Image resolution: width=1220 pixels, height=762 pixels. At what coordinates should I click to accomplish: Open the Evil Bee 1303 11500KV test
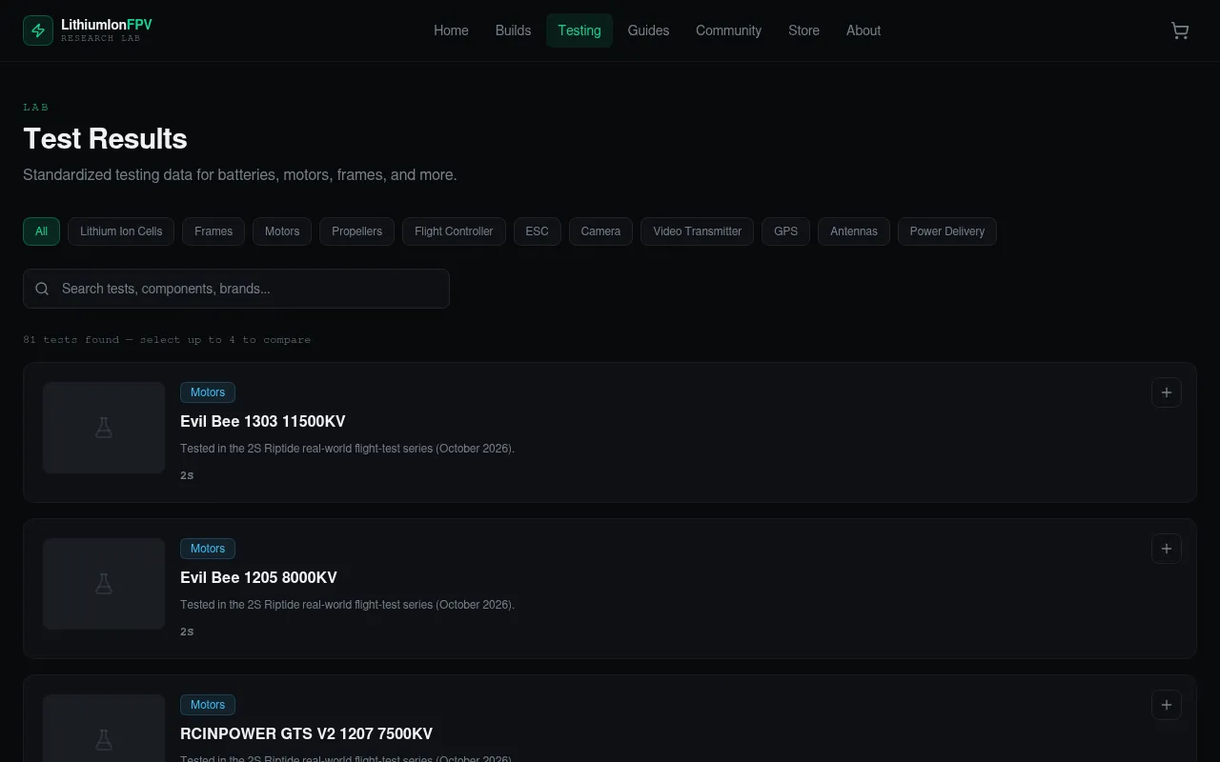click(263, 421)
